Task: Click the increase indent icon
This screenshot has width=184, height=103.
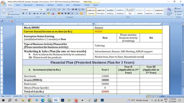Action: 76,9
